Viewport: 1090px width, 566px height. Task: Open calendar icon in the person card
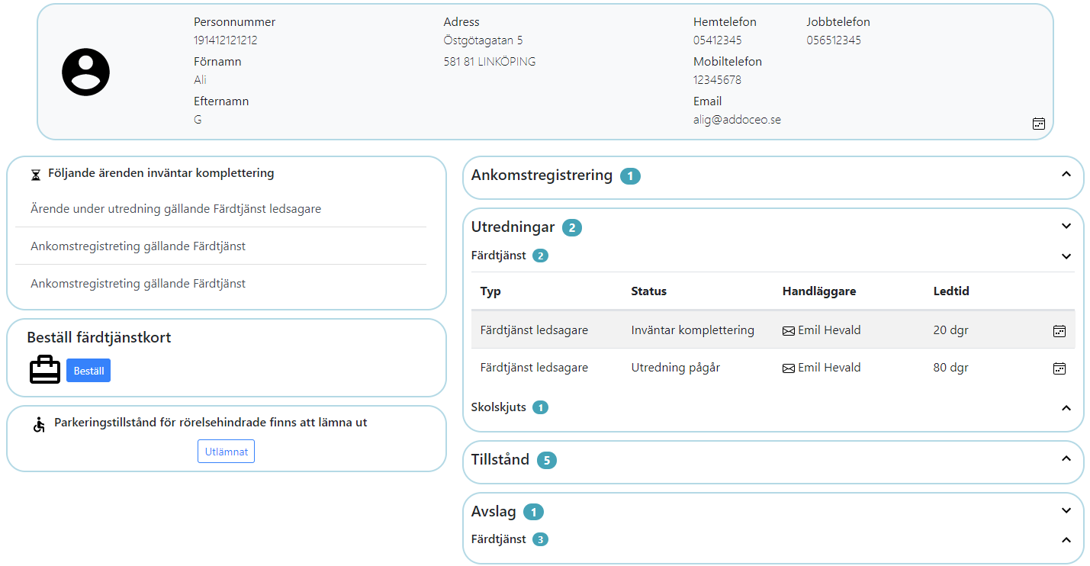coord(1038,124)
